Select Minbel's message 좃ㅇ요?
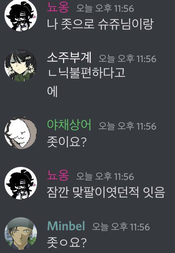 tap(67, 243)
